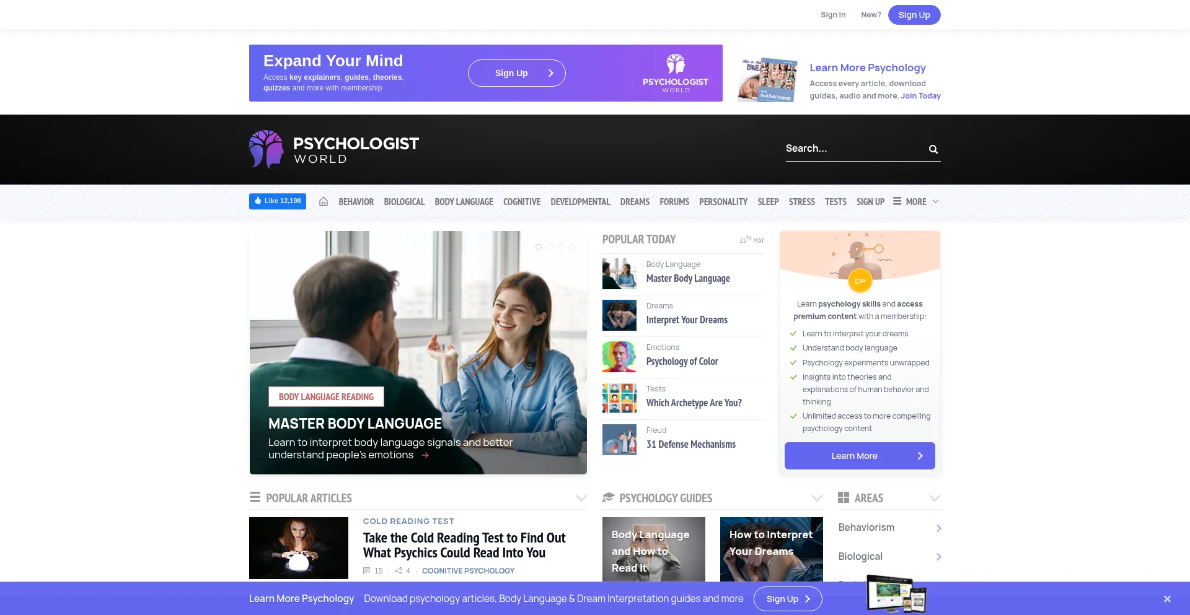1190x615 pixels.
Task: Click the Sign In link
Action: (832, 15)
